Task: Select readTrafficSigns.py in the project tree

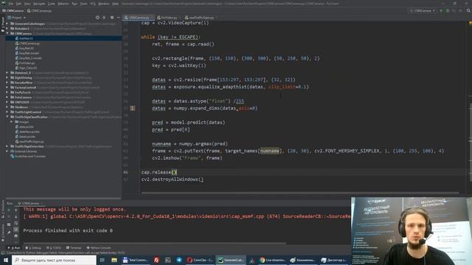Action: tap(29, 141)
